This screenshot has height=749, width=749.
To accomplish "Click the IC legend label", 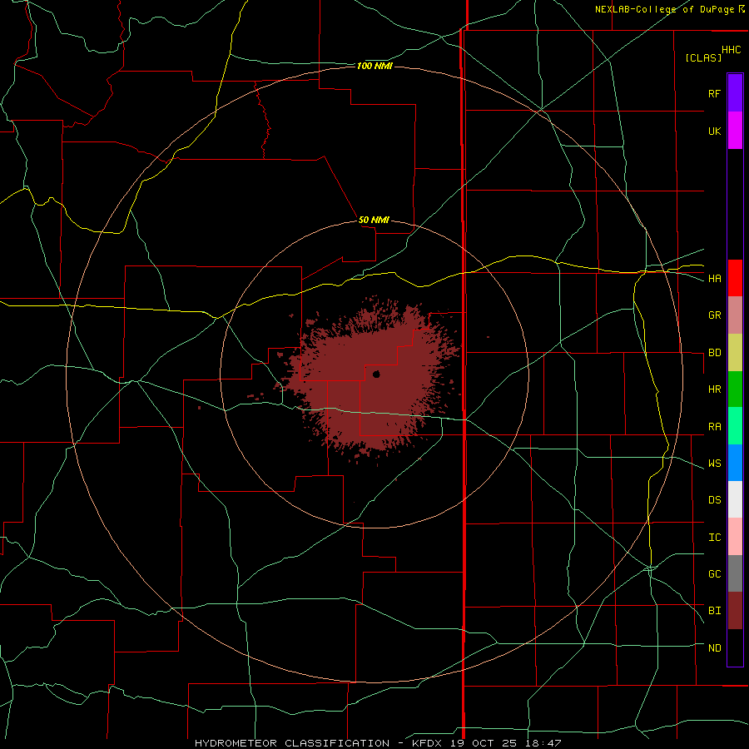I will point(714,538).
